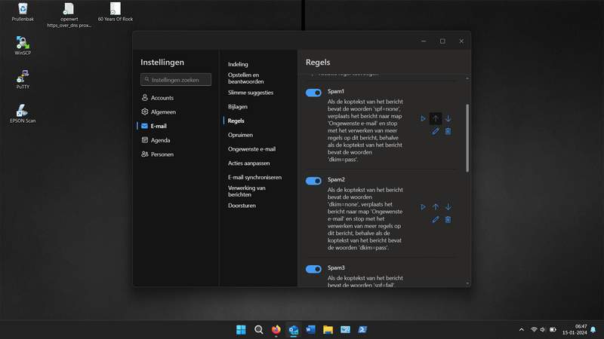Disable the Spam2 rule toggle
This screenshot has width=604, height=339.
(313, 181)
